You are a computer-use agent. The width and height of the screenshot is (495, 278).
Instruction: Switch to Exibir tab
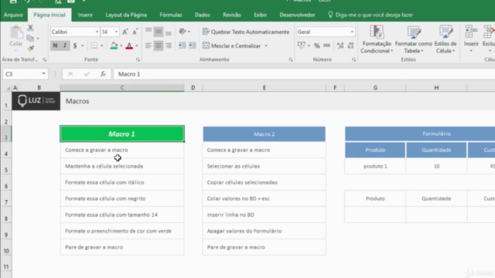tap(260, 15)
